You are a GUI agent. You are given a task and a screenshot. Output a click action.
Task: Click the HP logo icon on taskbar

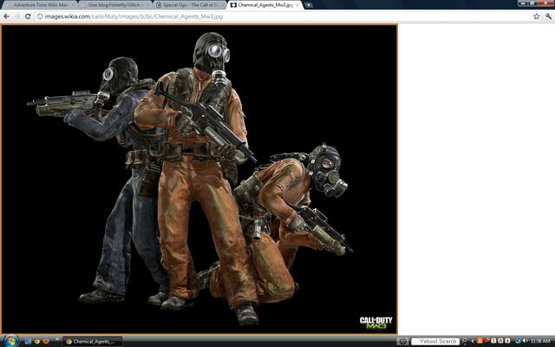pos(402,341)
